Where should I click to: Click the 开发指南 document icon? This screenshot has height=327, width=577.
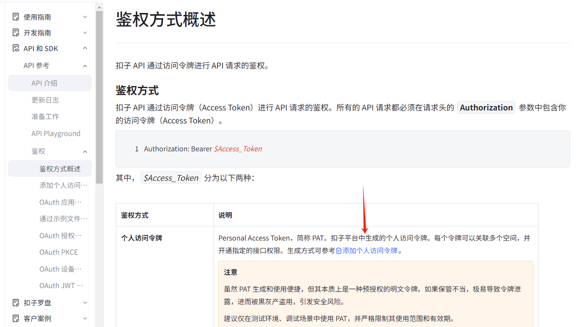[16, 33]
